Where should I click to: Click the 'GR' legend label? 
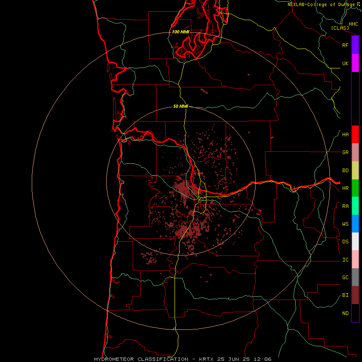point(345,152)
